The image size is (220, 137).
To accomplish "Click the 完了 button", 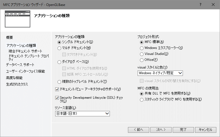I will [x=183, y=130].
